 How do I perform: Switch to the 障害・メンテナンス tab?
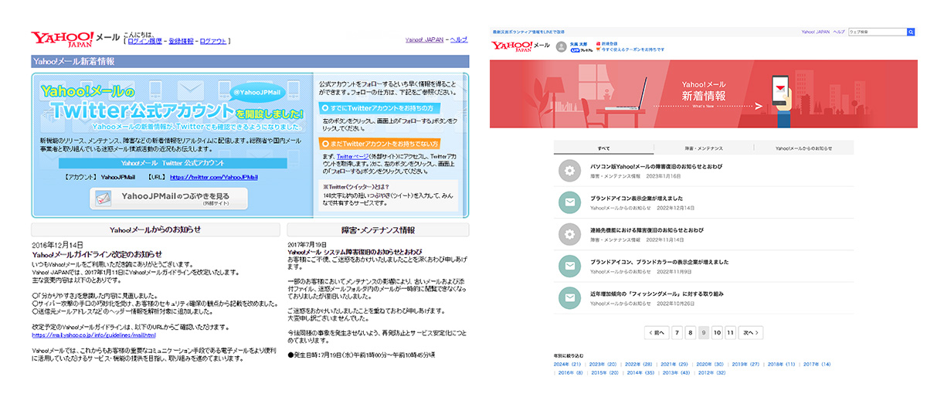point(704,148)
